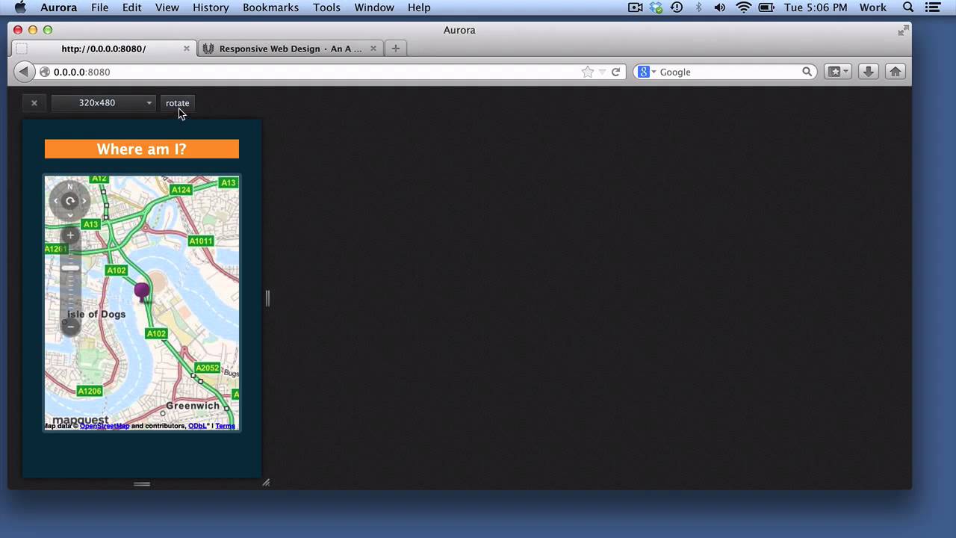Open the OpenStreetMap link
Viewport: 956px width, 538px height.
coord(105,426)
